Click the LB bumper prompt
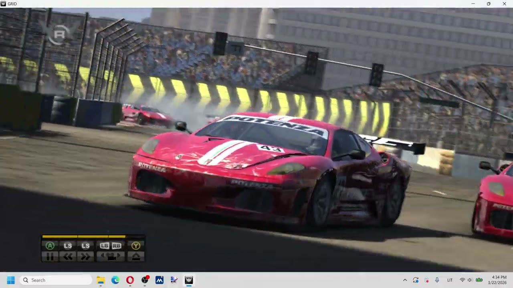Image resolution: width=513 pixels, height=288 pixels. pos(105,246)
